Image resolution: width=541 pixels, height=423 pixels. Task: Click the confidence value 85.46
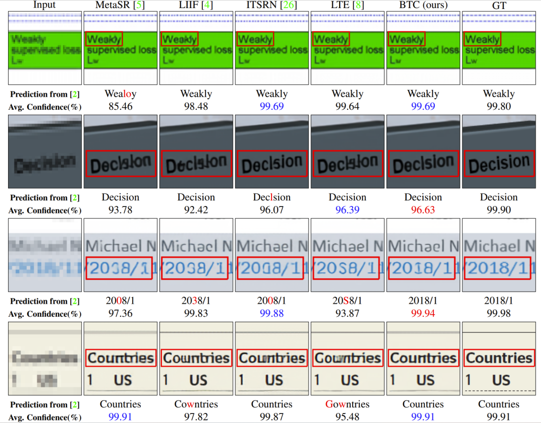[121, 107]
